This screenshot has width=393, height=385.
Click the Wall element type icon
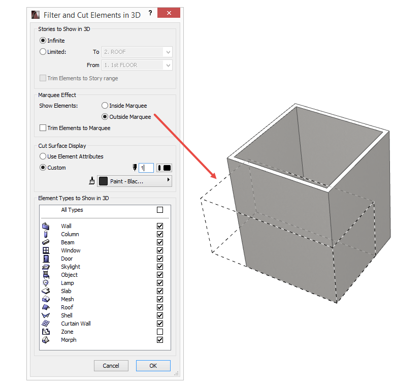(x=46, y=226)
